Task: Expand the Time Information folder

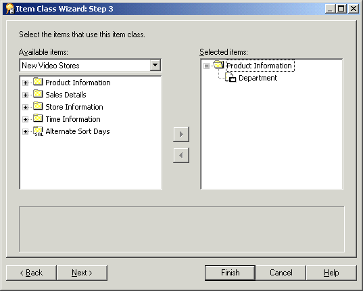Action: tap(25, 119)
